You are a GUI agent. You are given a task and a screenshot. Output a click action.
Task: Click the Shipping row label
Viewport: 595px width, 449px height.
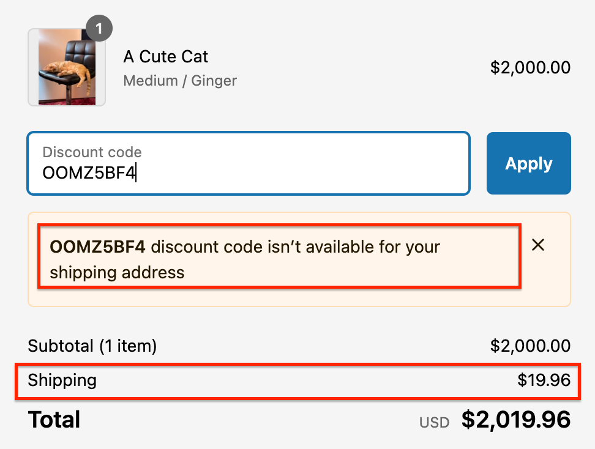pos(62,380)
